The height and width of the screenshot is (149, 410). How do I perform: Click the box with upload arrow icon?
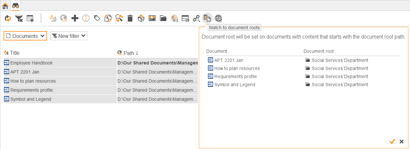pos(141,18)
